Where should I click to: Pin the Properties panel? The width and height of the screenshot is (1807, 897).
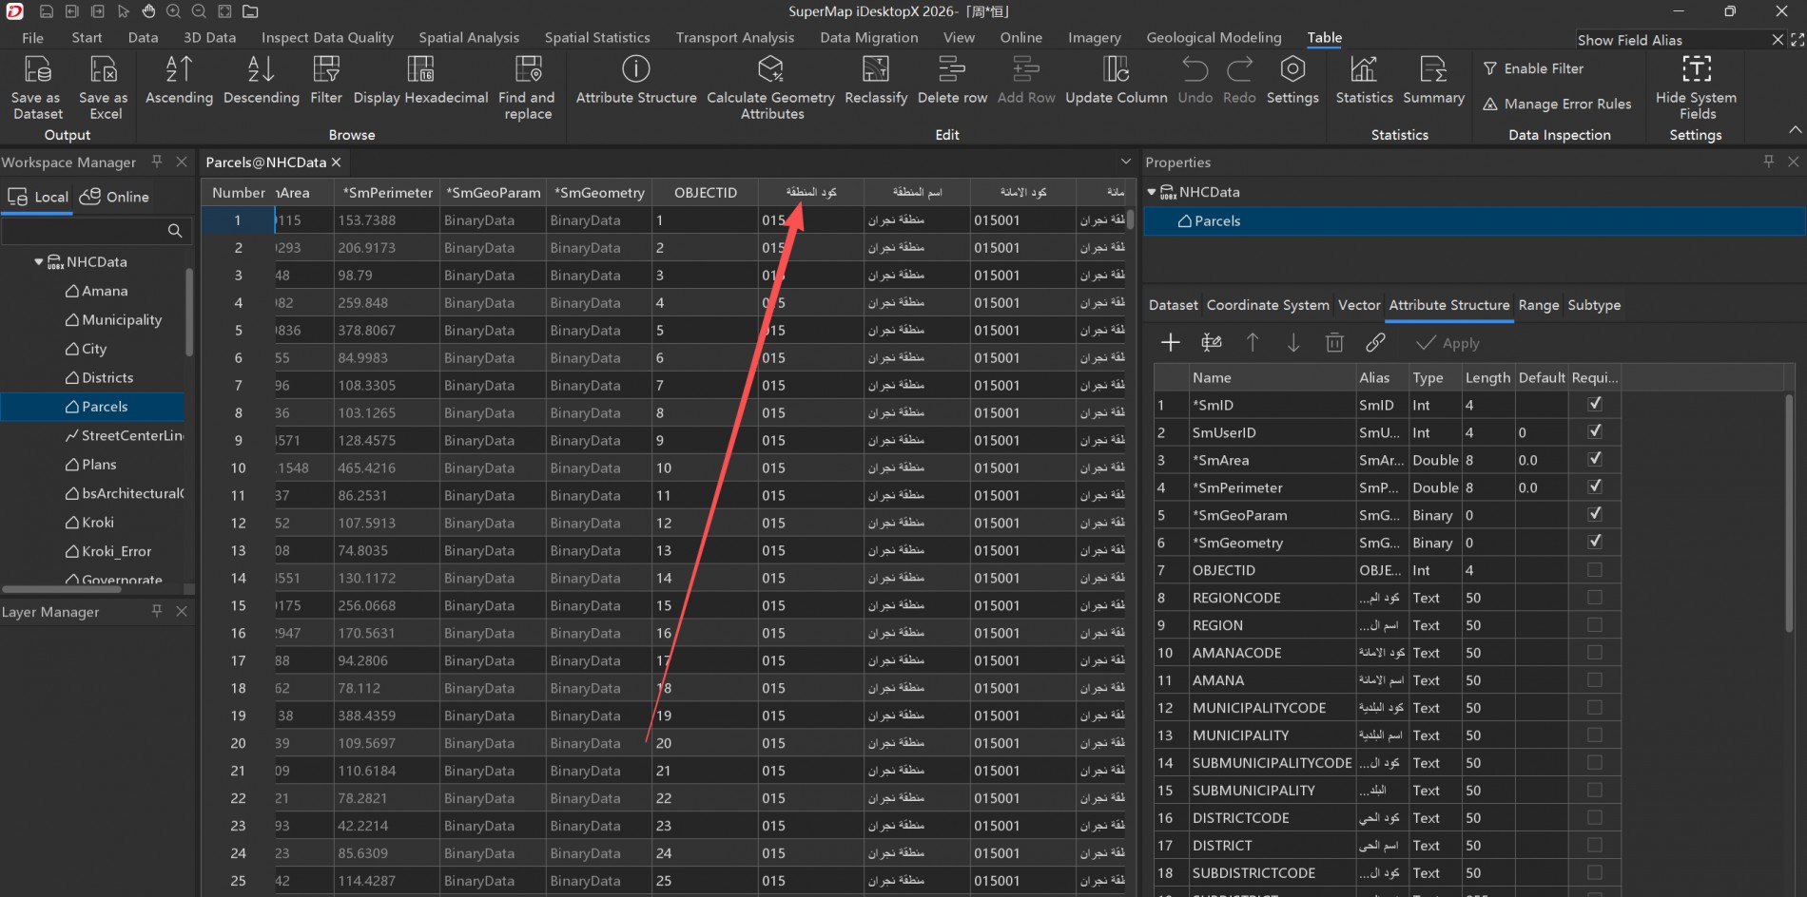coord(1768,162)
